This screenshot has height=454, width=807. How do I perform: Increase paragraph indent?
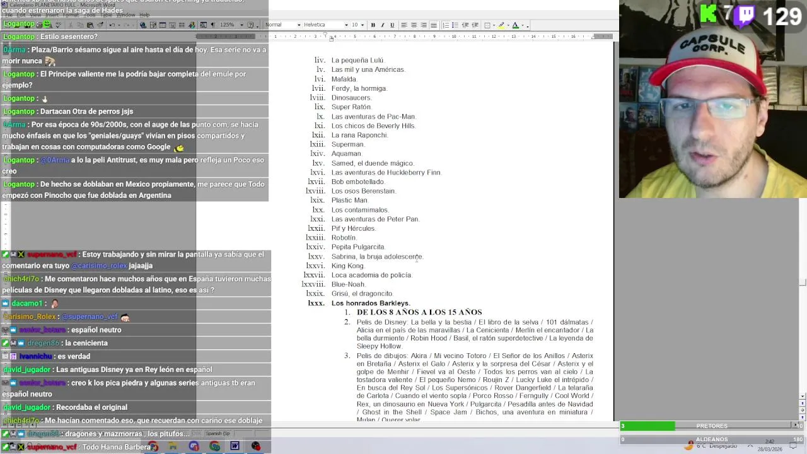coord(475,25)
